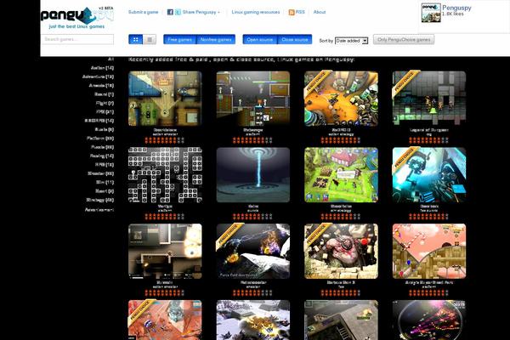Select the Board category
The image size is (510, 340).
pos(104,94)
